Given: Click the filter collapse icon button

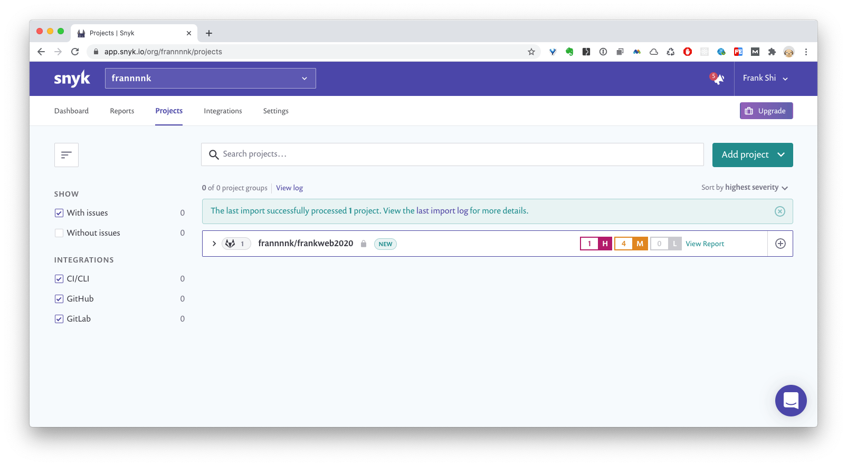Looking at the screenshot, I should pyautogui.click(x=66, y=155).
